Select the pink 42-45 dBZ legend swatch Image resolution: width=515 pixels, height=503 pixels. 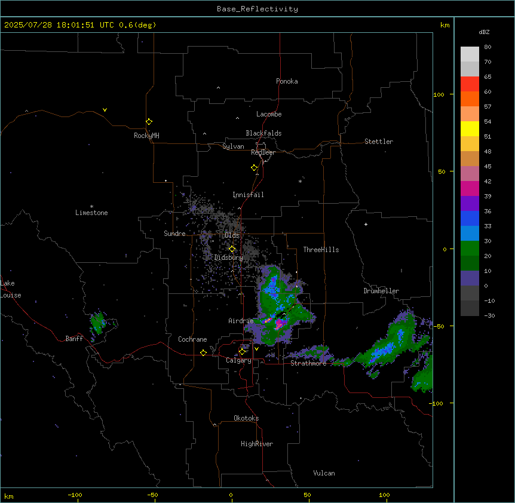coord(470,174)
